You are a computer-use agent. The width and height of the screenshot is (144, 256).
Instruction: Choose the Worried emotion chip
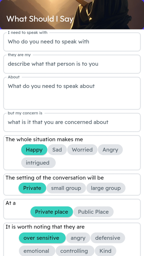(82, 150)
